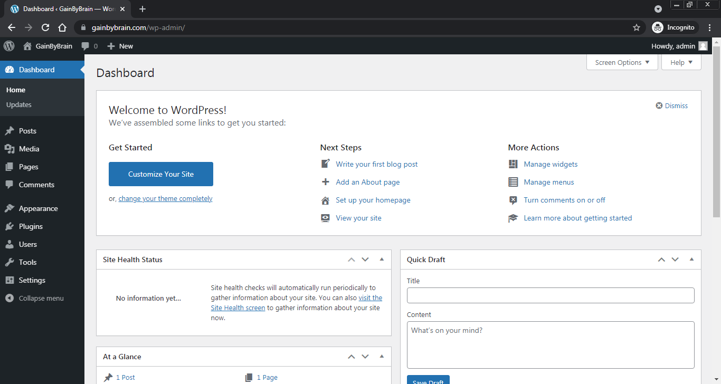Click the Appearance paintbrush icon
This screenshot has height=384, width=721.
click(10, 208)
